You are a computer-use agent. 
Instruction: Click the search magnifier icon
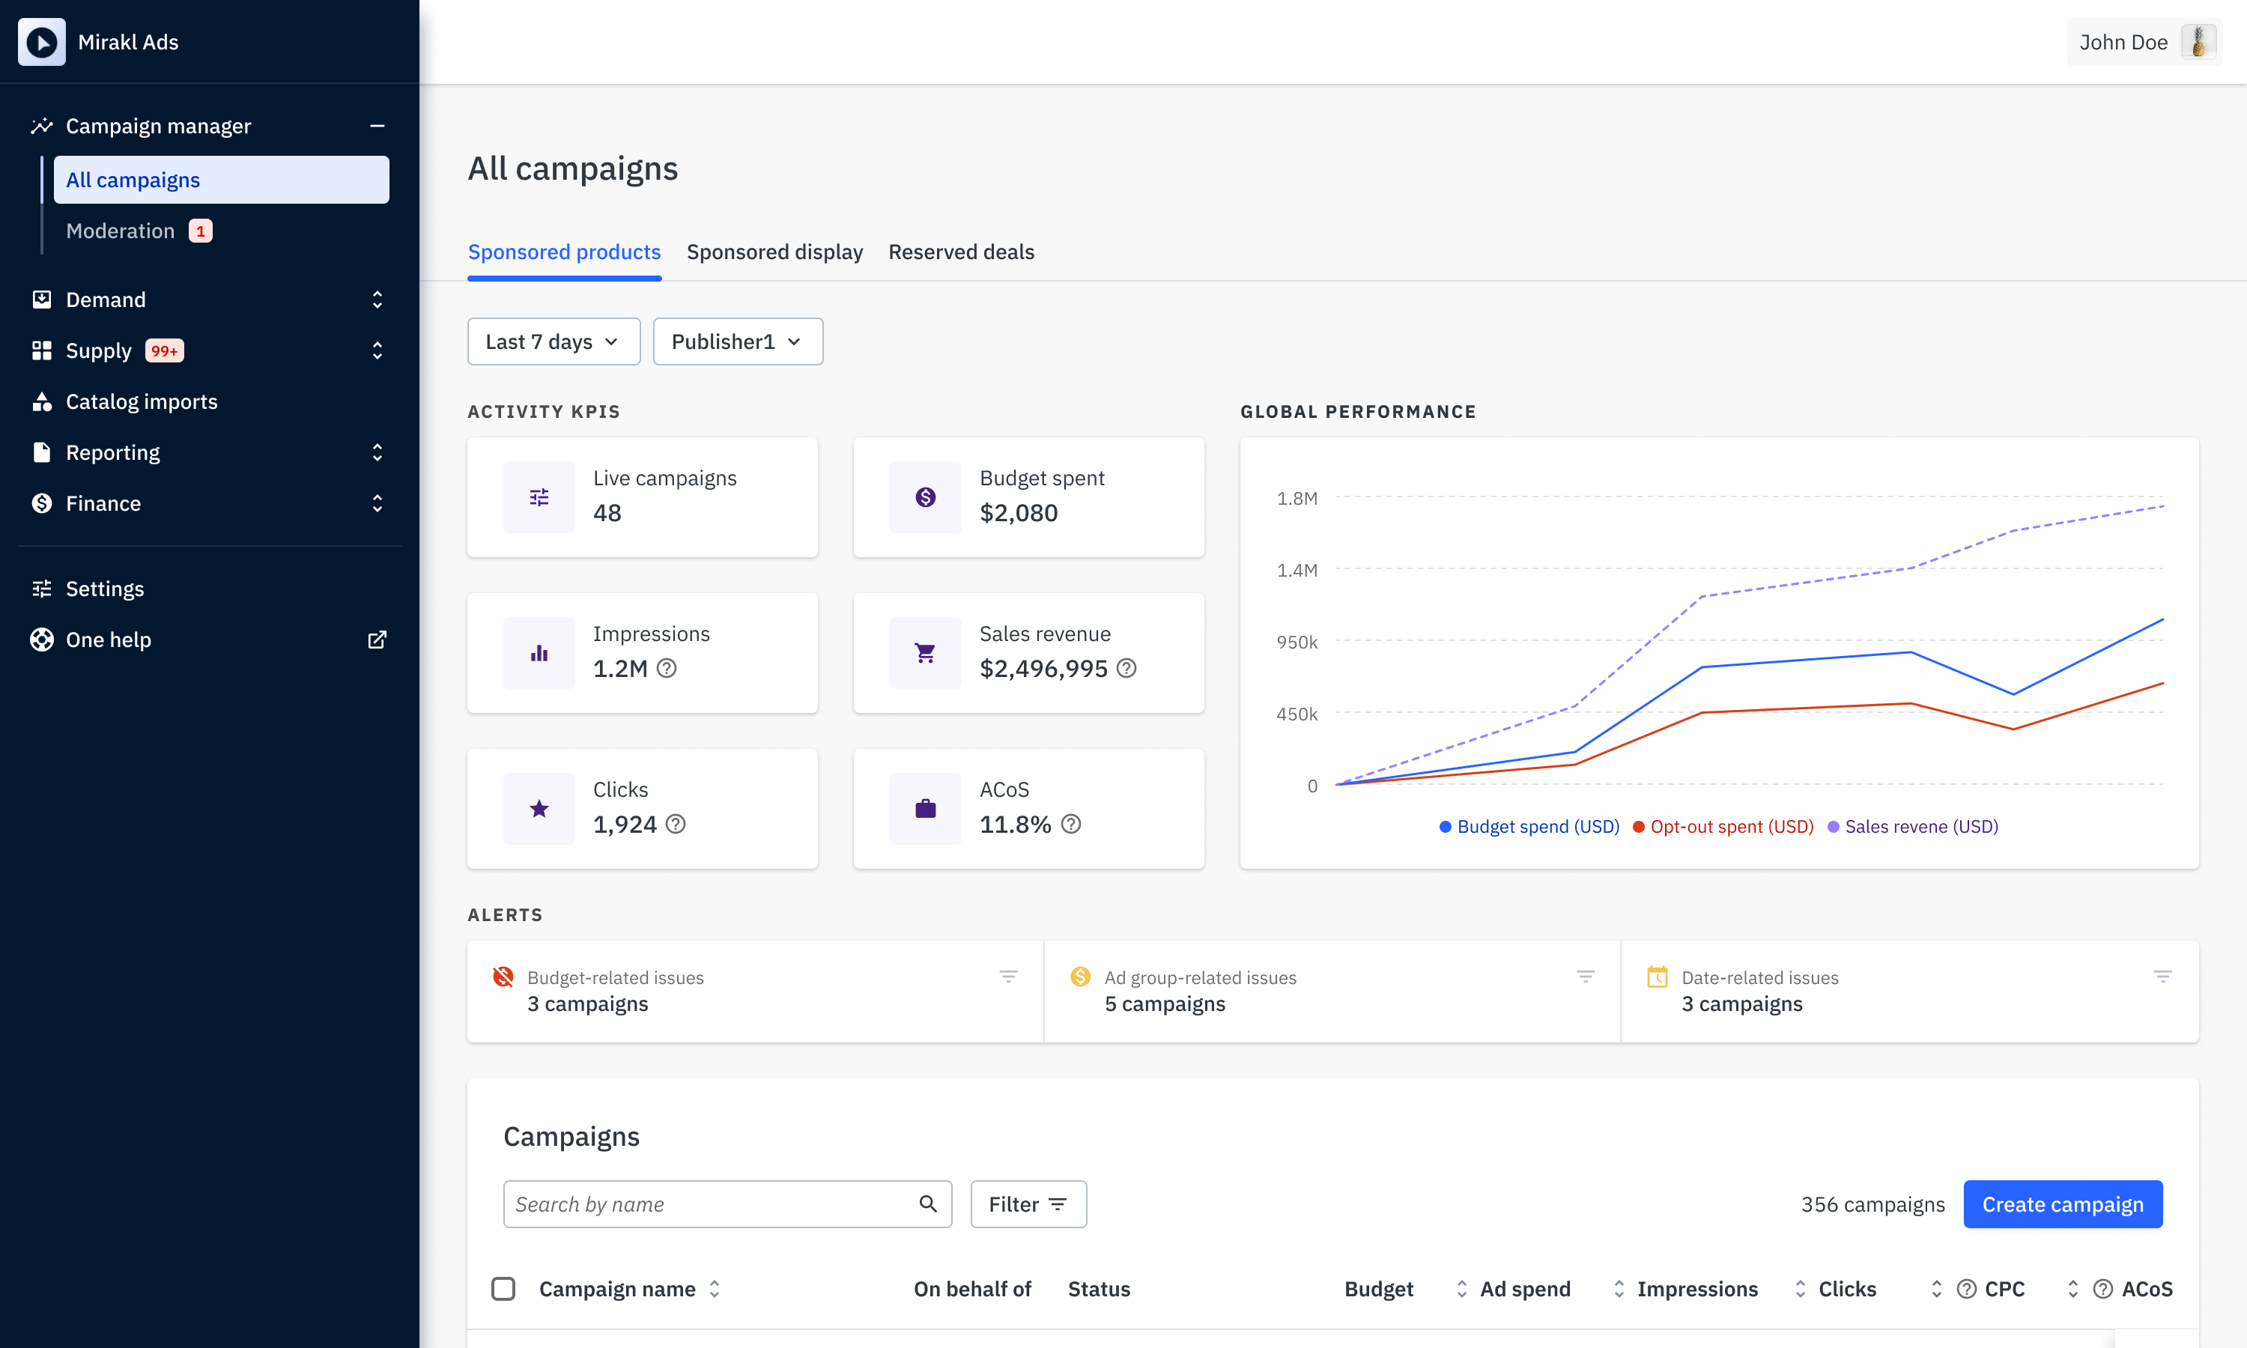coord(927,1203)
